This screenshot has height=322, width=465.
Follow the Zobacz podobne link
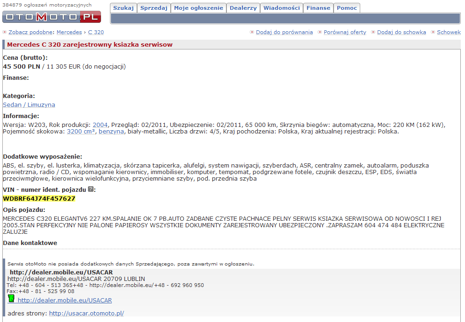(x=30, y=32)
